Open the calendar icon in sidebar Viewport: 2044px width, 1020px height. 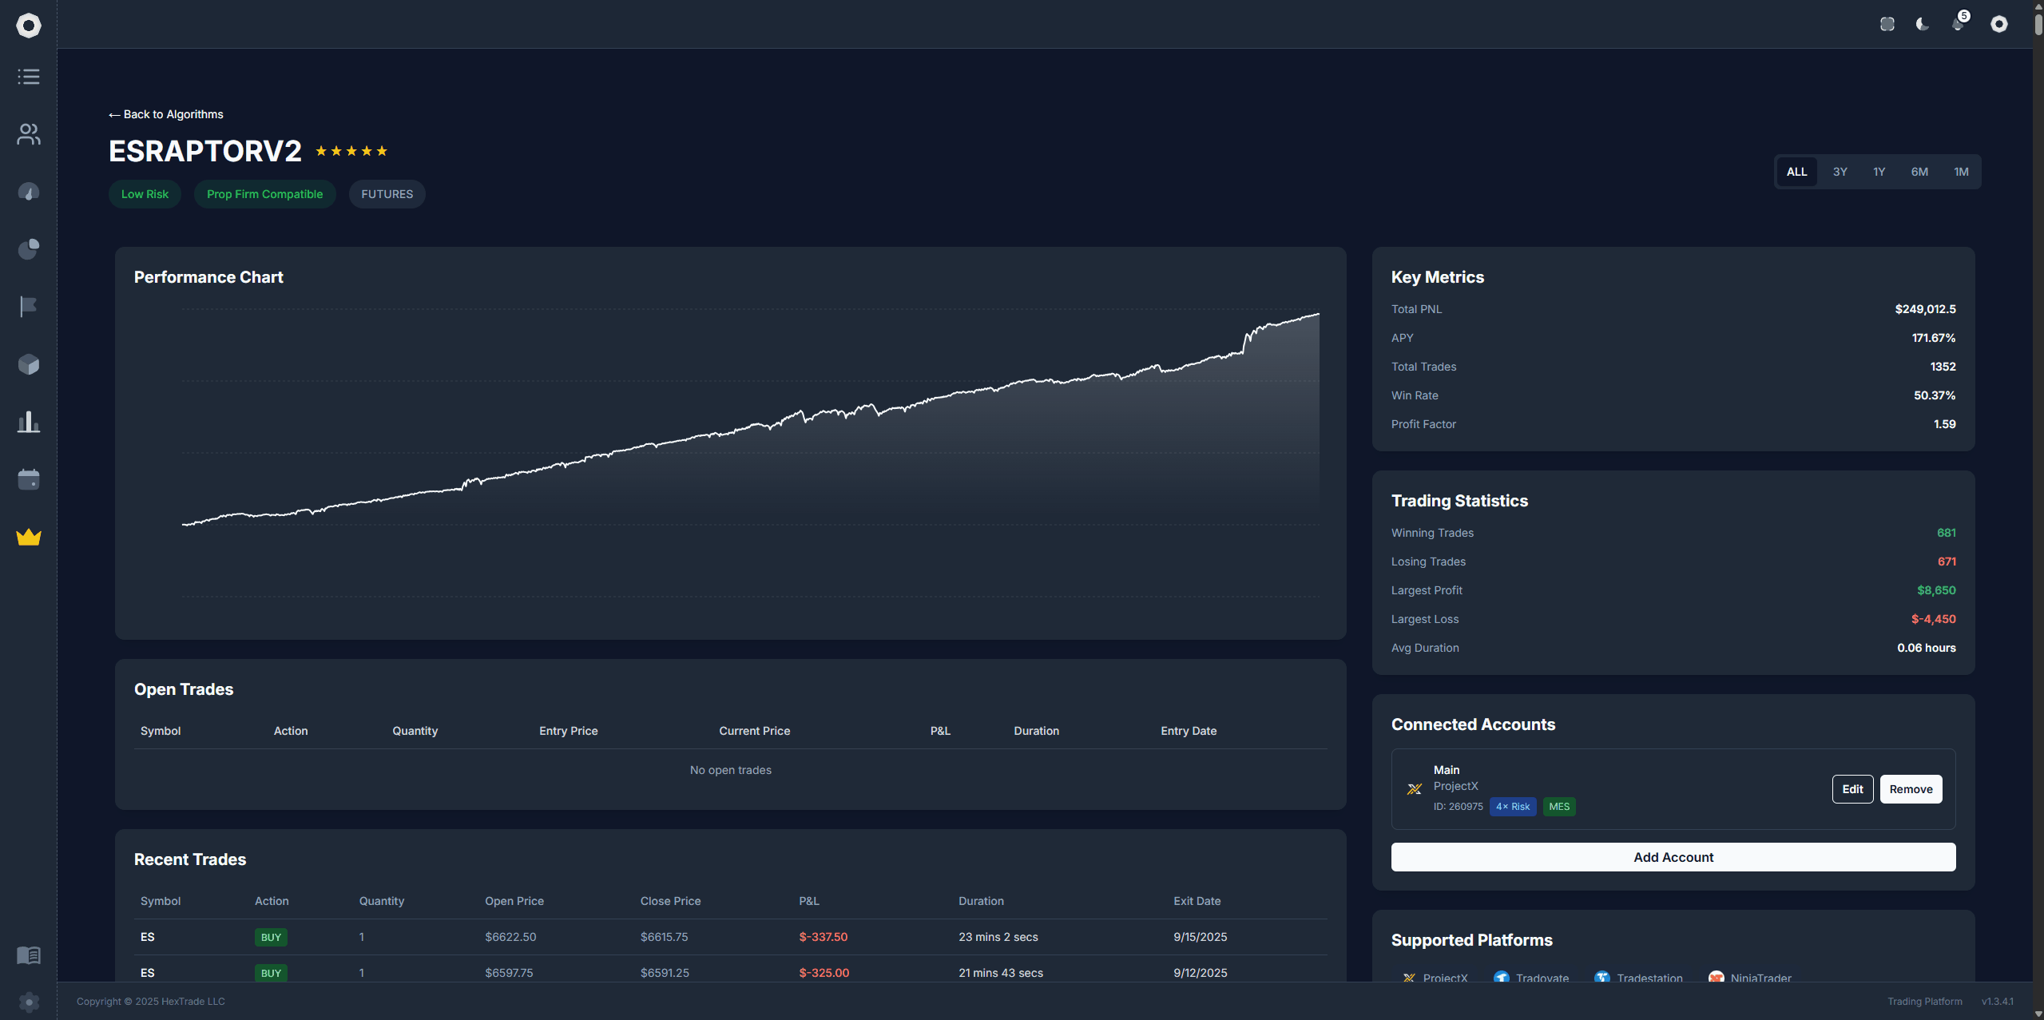[x=29, y=479]
